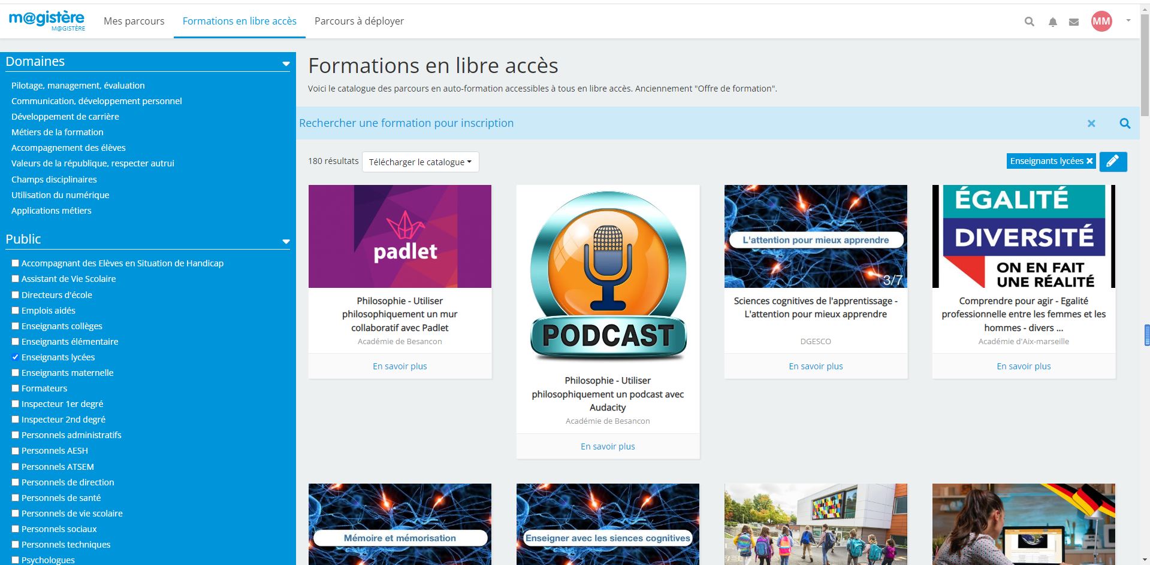The width and height of the screenshot is (1150, 565).
Task: Check Personnels AESH box
Action: point(16,451)
